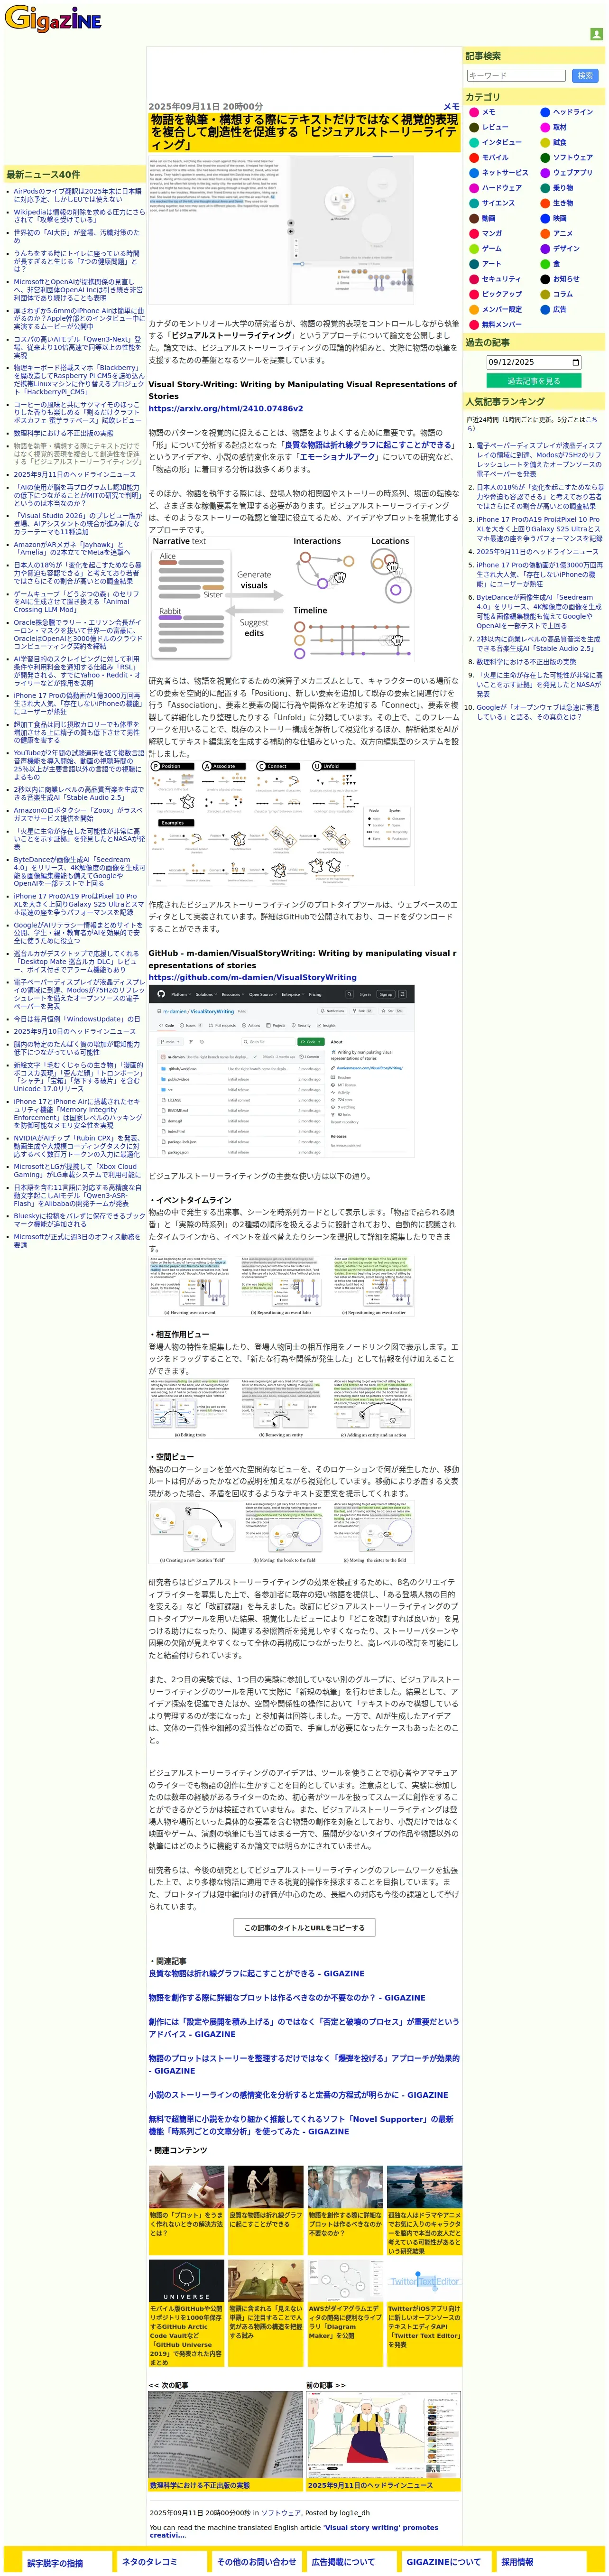Image resolution: width=609 pixels, height=2576 pixels.
Task: Open the アニメ category
Action: click(x=563, y=233)
